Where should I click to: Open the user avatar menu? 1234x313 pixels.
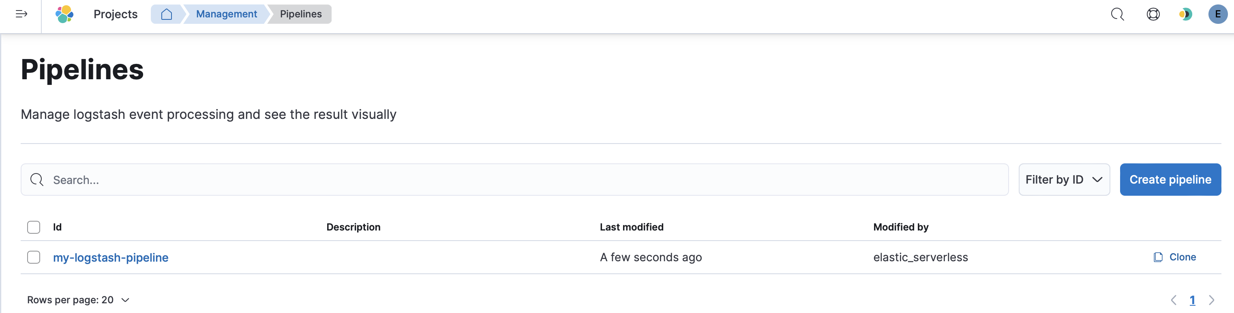[x=1217, y=14]
